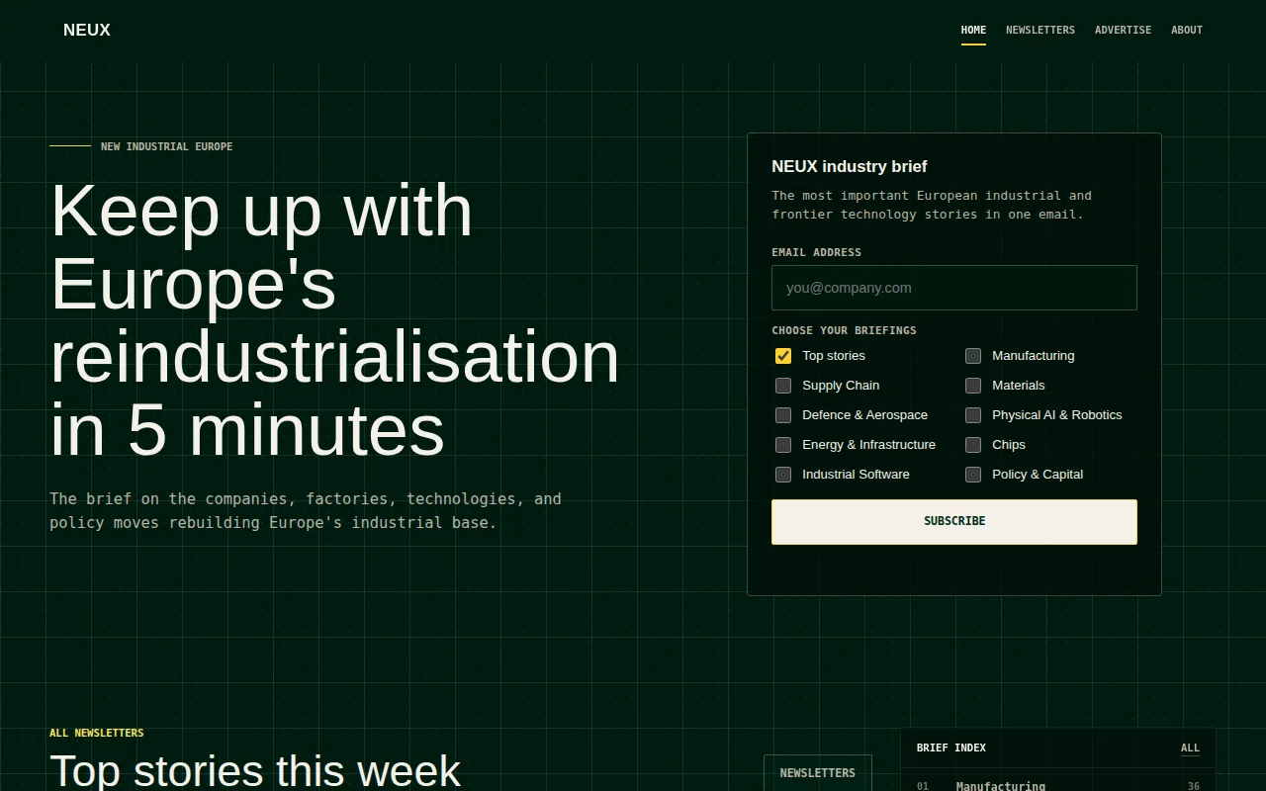Select the Industrial Software briefing checkbox

(783, 475)
